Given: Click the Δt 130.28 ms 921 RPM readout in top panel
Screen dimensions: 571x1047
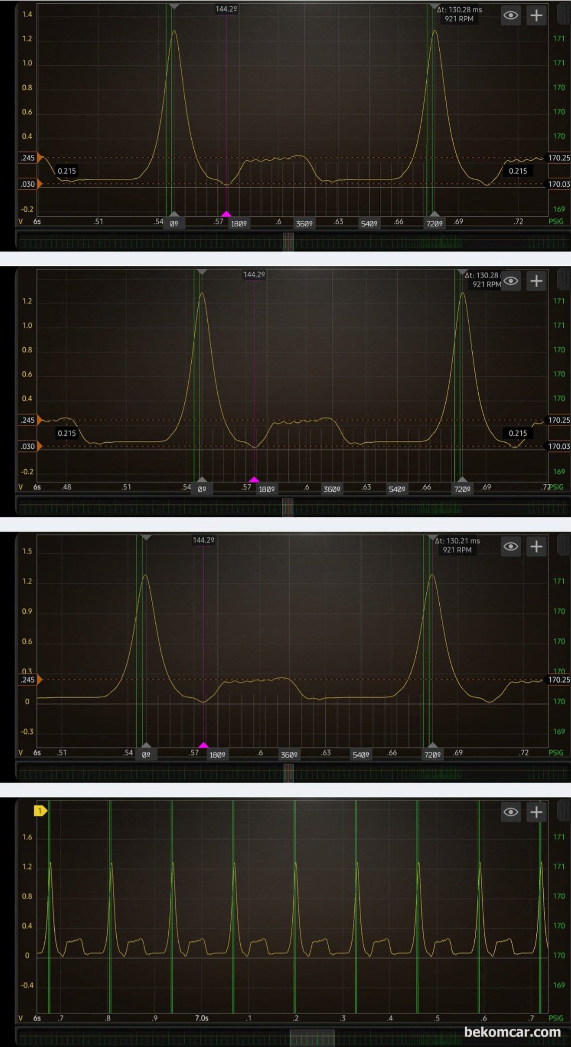Looking at the screenshot, I should pos(459,14).
